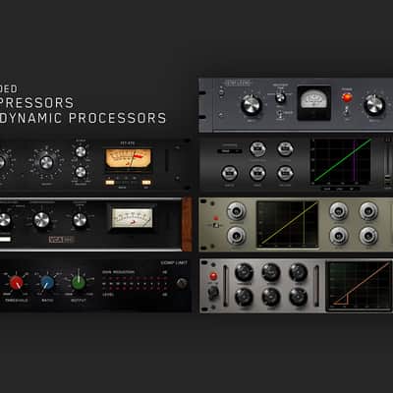Click the upper small Attack knob on FET-A76
This screenshot has height=393, width=393.
pyautogui.click(x=81, y=151)
